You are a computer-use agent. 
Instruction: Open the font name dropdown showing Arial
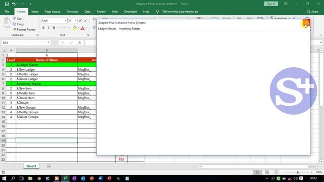[65, 20]
